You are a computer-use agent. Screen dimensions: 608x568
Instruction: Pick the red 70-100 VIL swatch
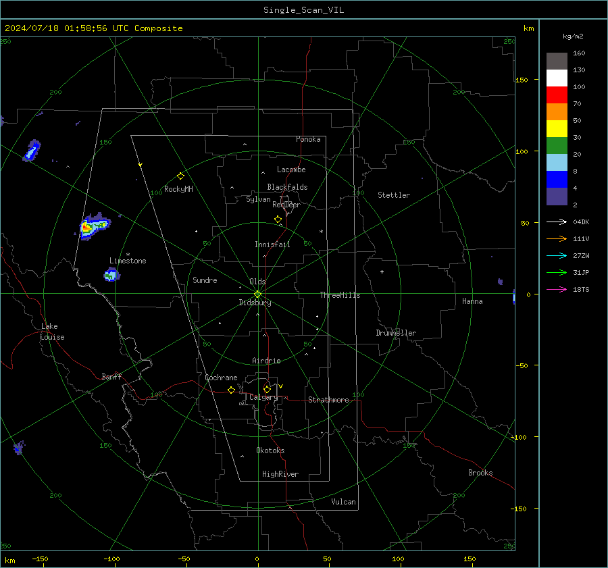[x=557, y=95]
